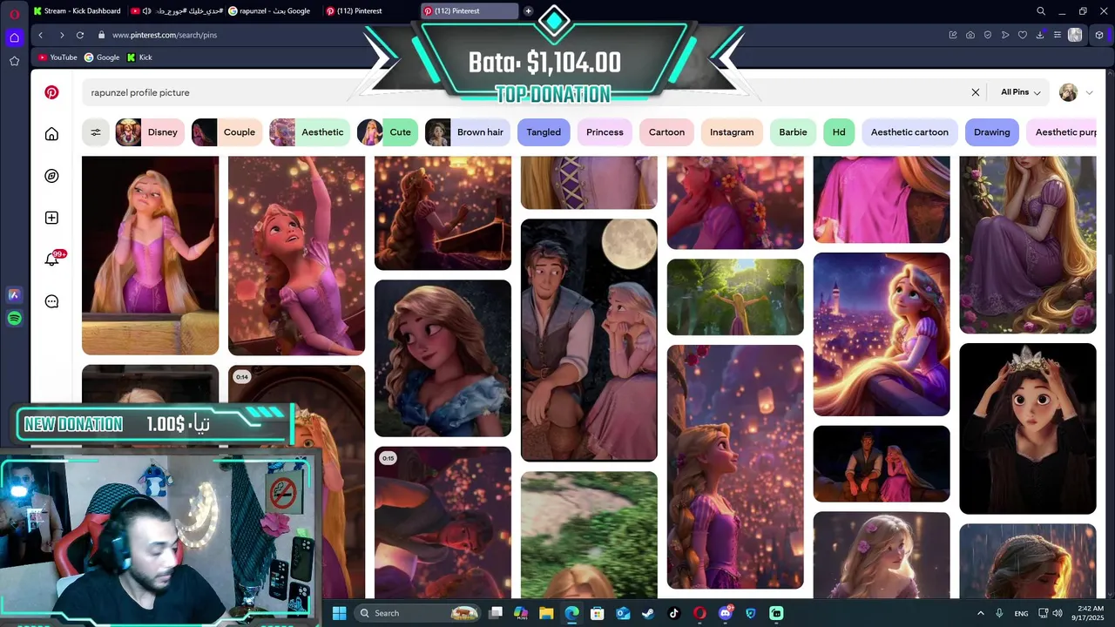Open the Explore compass icon

pyautogui.click(x=51, y=176)
